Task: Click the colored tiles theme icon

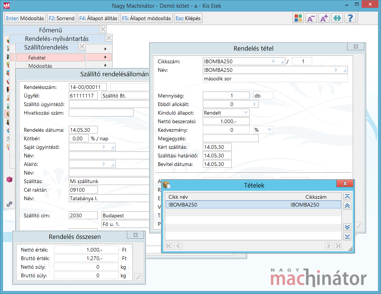Action: pos(298,18)
